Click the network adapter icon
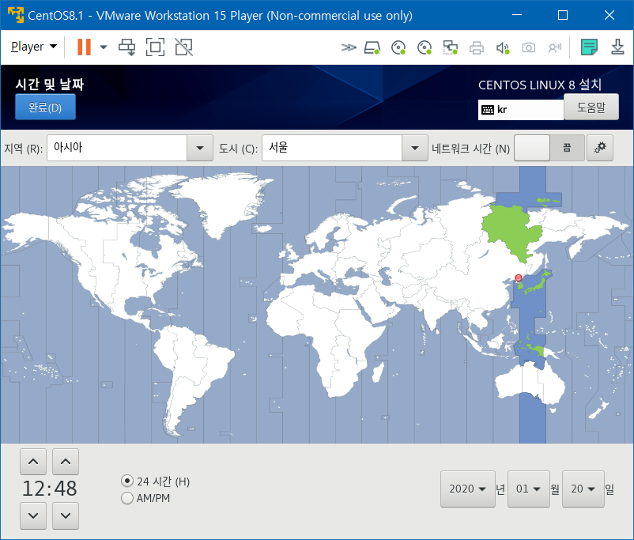The width and height of the screenshot is (634, 540). pyautogui.click(x=451, y=47)
